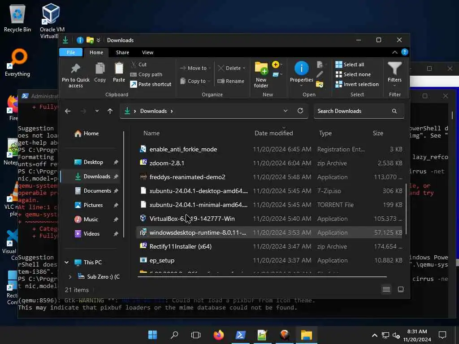Expand the Sub Zero :) (C drive node
The width and height of the screenshot is (459, 344).
click(x=70, y=277)
